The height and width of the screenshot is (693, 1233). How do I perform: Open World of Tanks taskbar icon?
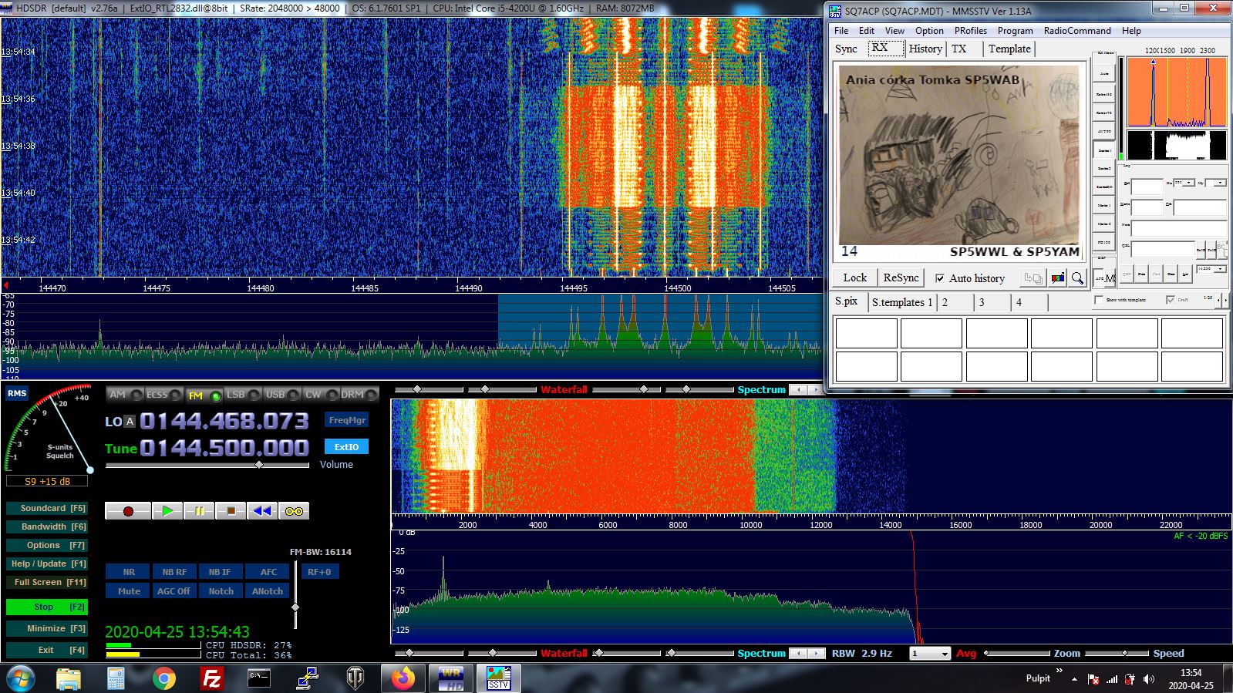click(355, 678)
